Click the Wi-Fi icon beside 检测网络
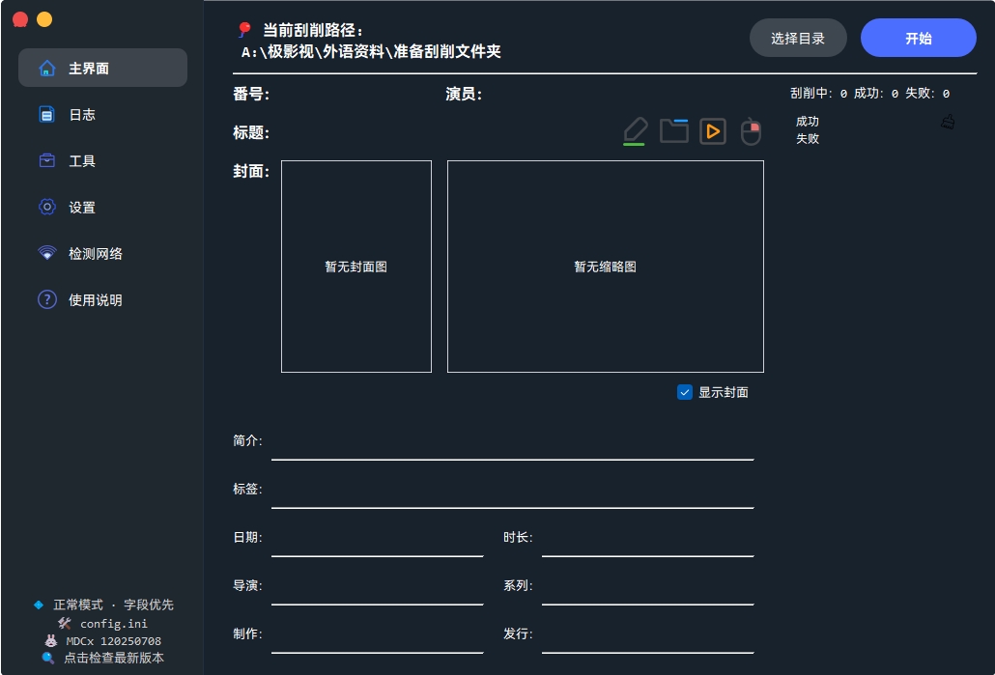The height and width of the screenshot is (675, 995). (47, 253)
